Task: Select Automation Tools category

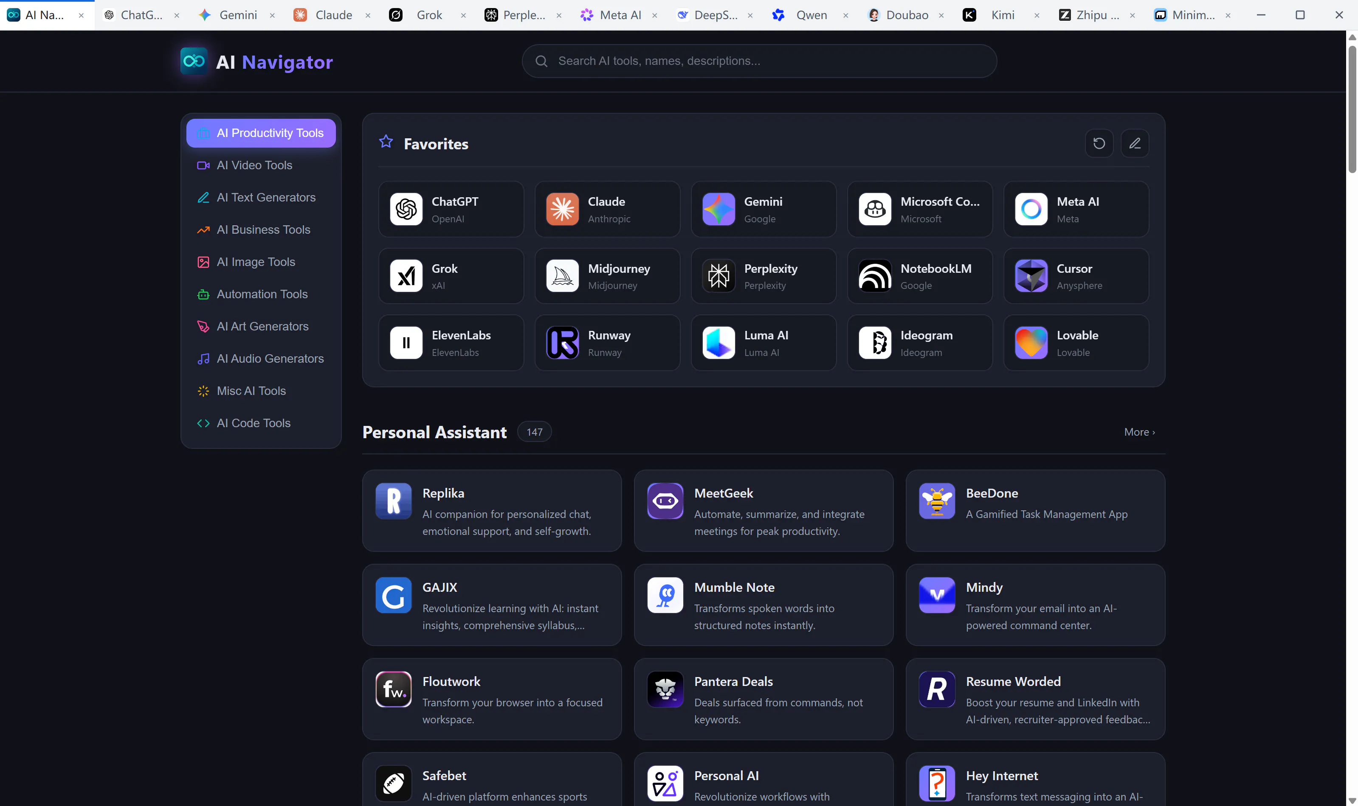Action: [261, 294]
